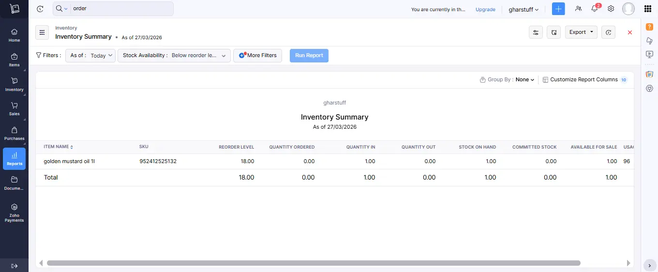Change the As of date filter
This screenshot has width=658, height=272.
(x=90, y=55)
